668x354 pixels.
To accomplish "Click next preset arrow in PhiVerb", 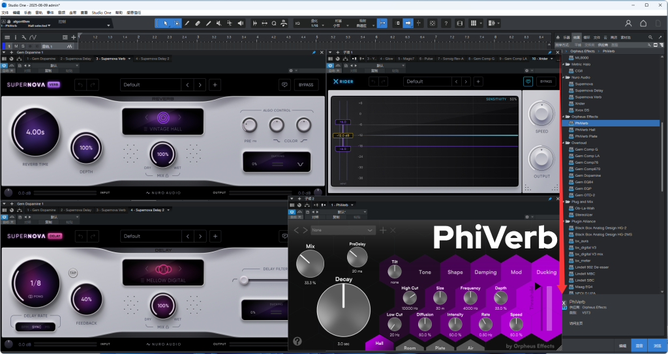I will (305, 230).
